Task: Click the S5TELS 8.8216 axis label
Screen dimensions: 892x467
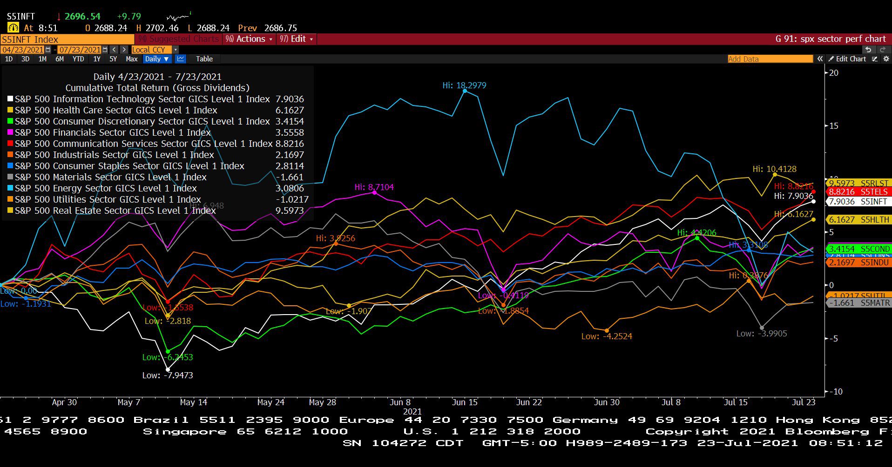Action: pos(859,191)
